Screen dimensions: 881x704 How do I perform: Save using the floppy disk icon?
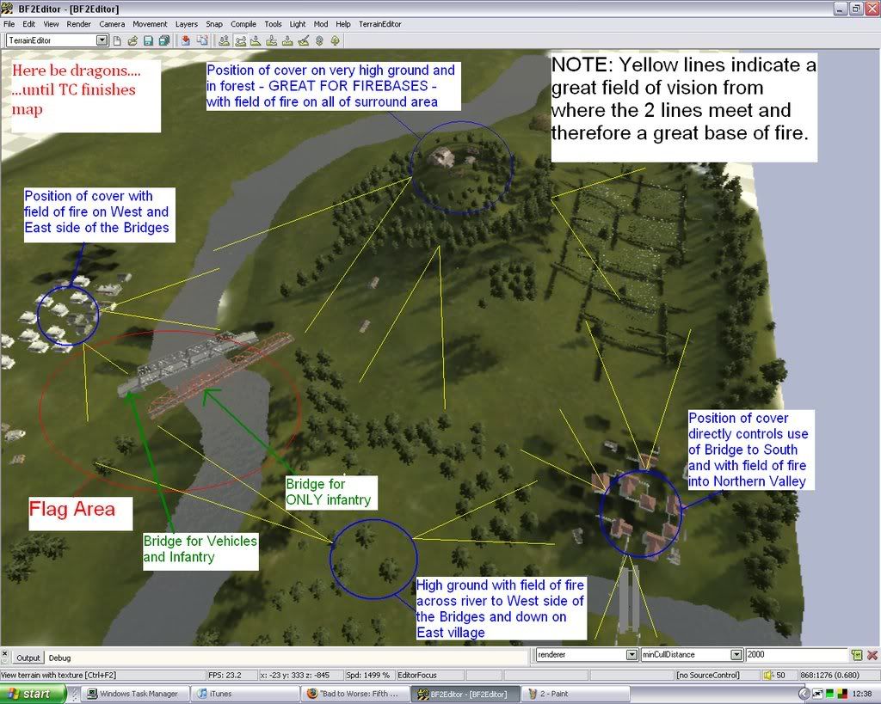click(148, 40)
